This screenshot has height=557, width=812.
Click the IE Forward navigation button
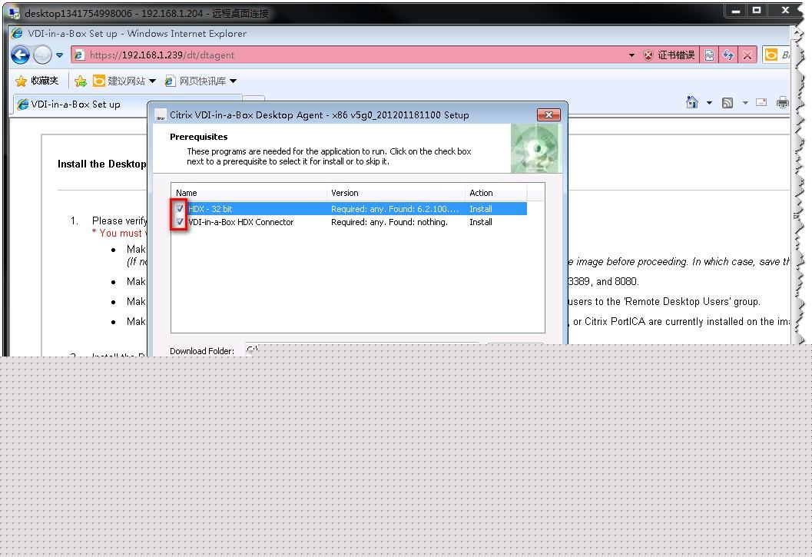tap(42, 55)
